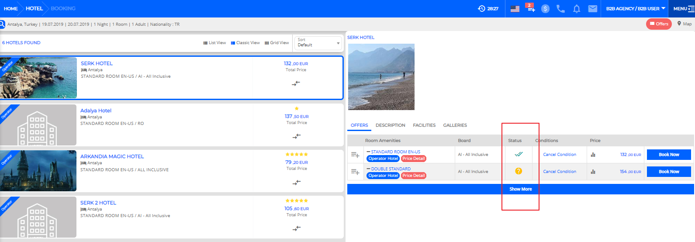Screen dimensions: 695x242
Task: Switch to List View
Action: pos(214,43)
